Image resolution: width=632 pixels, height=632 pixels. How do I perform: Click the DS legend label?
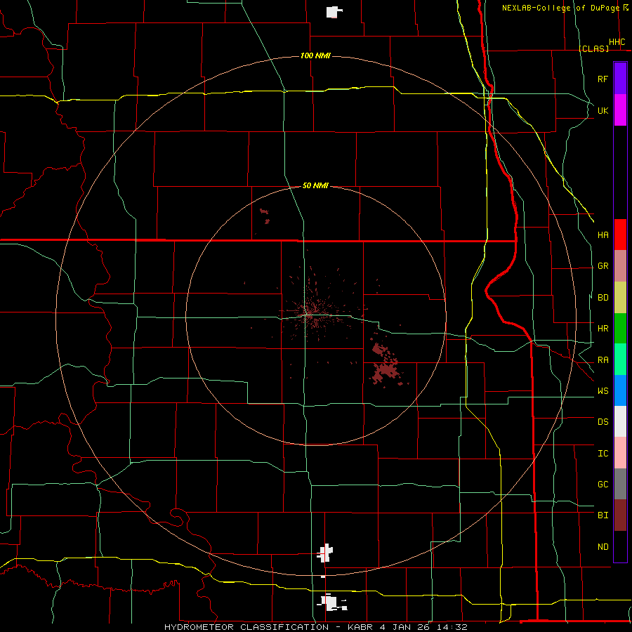pos(603,421)
